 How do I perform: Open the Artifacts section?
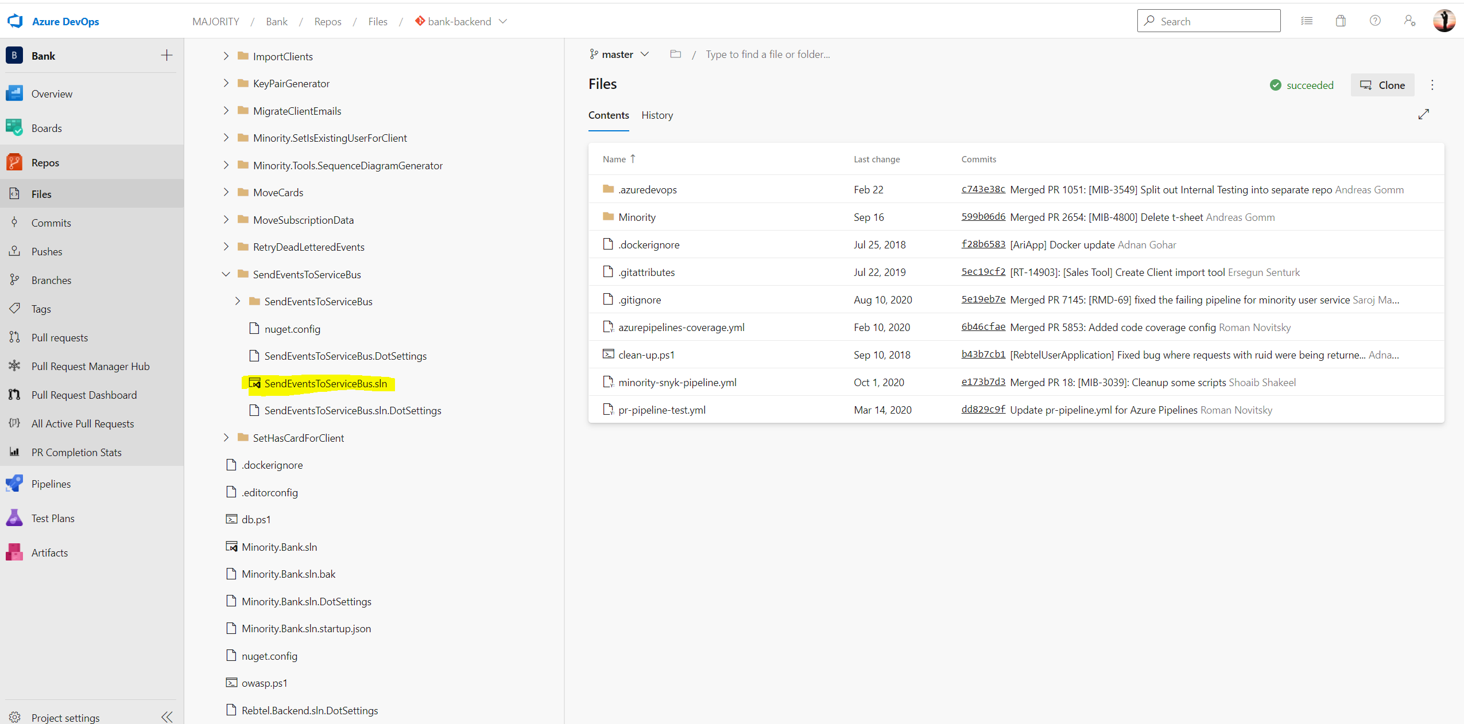coord(49,552)
